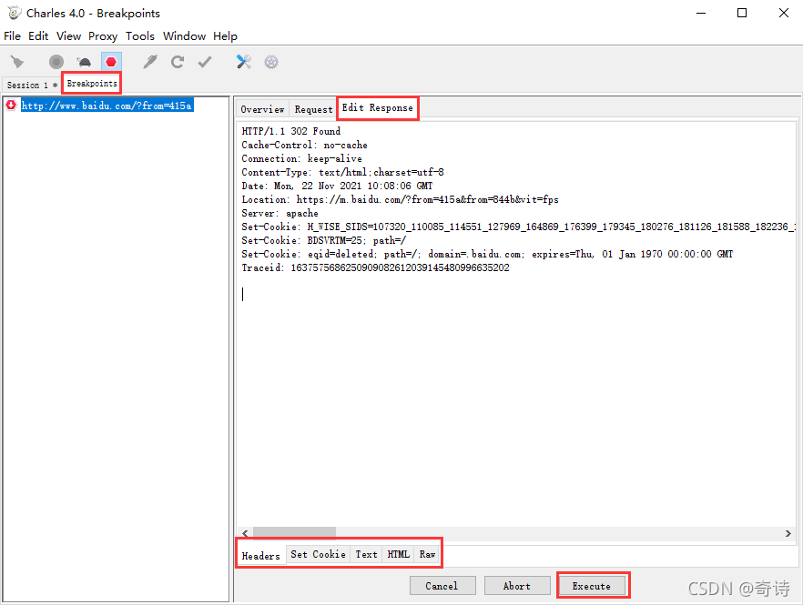Close the Charles window
Image resolution: width=803 pixels, height=605 pixels.
(x=784, y=14)
